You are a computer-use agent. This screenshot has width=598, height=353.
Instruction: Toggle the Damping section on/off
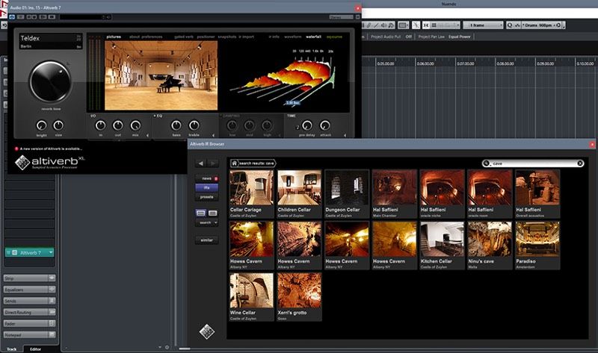(x=221, y=116)
